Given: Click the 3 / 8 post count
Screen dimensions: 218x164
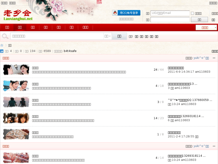Looking at the screenshot, I should point(160,102).
